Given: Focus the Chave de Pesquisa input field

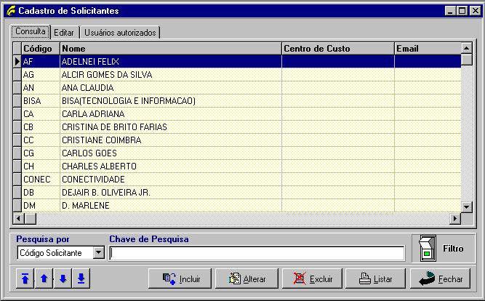Looking at the screenshot, I should coord(257,253).
